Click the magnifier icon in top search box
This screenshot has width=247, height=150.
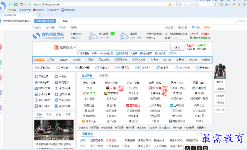215,4
